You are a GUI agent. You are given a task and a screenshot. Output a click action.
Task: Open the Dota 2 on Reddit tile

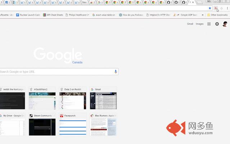coord(73,98)
